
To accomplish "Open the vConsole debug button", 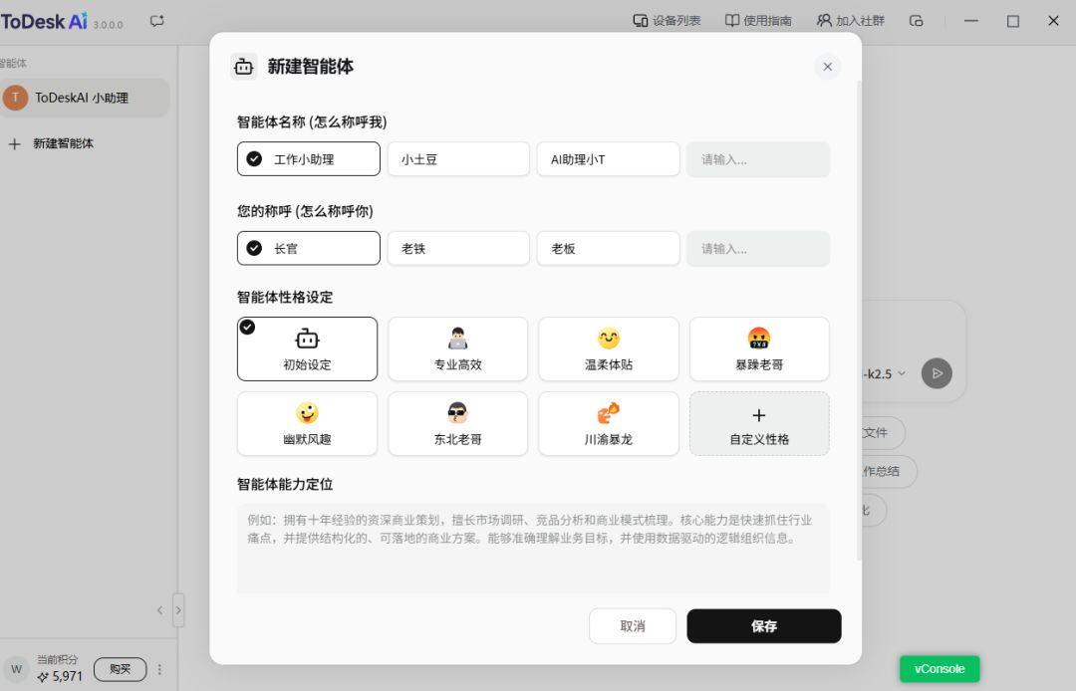I will [x=940, y=668].
